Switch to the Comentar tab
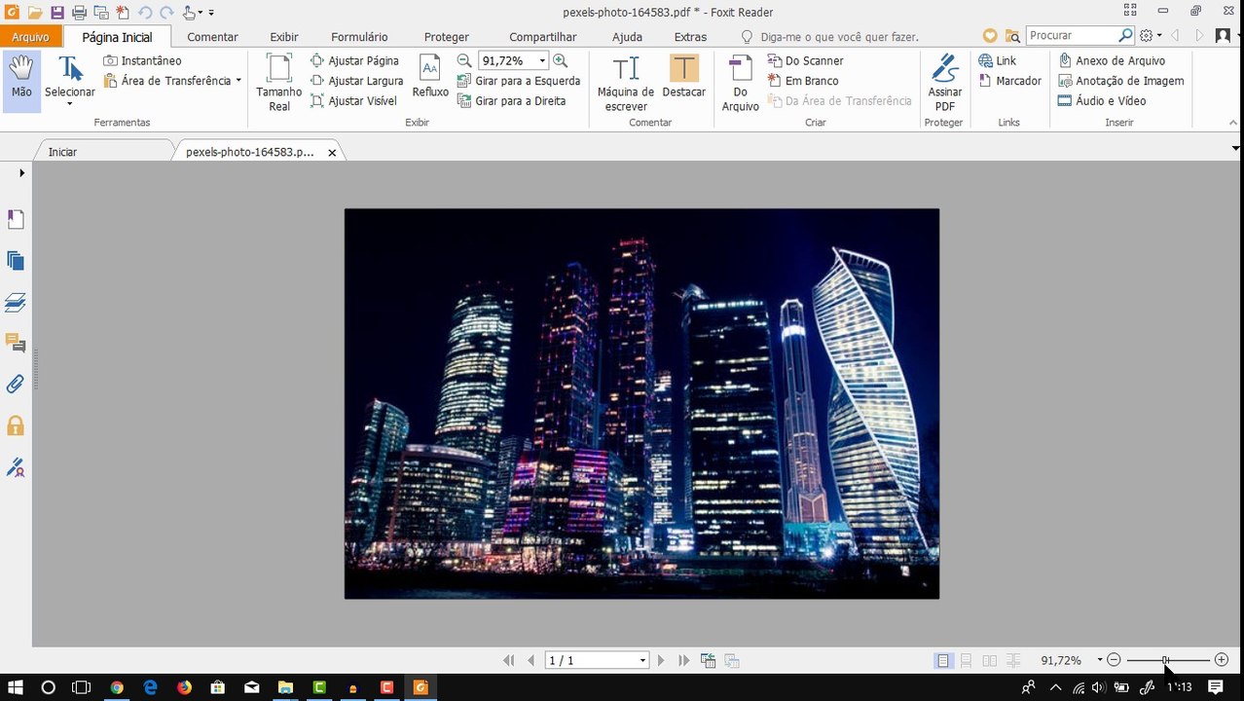 pyautogui.click(x=212, y=37)
